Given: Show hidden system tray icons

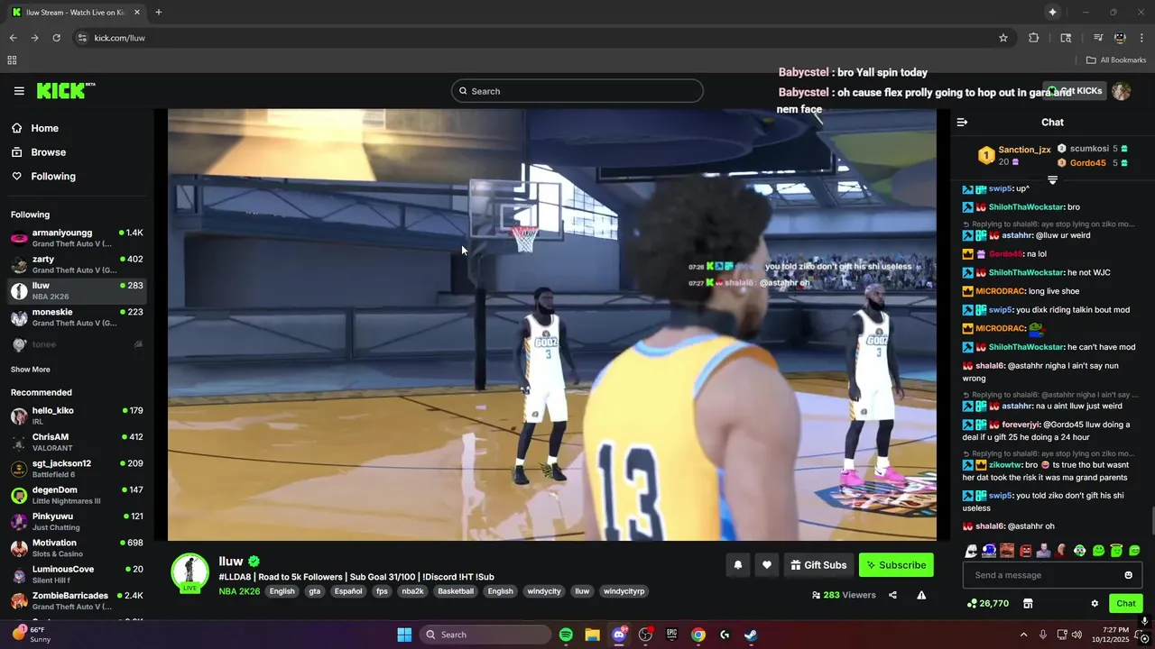Looking at the screenshot, I should (1023, 635).
